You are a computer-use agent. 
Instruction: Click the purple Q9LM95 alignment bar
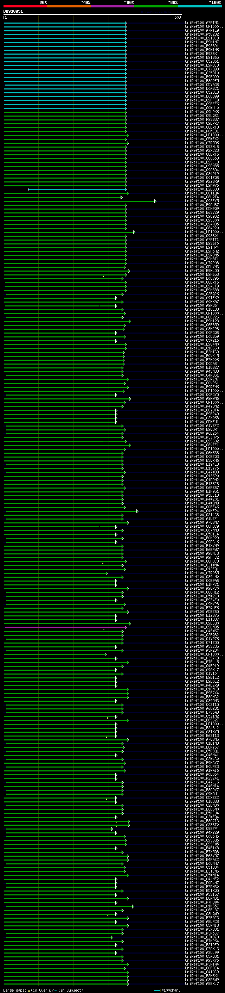(x=66, y=628)
